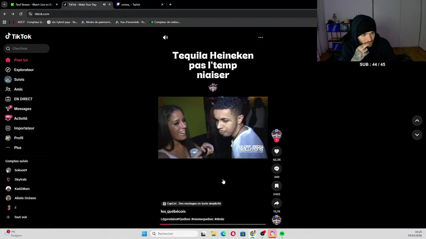Open the Explorateur page

(20, 70)
